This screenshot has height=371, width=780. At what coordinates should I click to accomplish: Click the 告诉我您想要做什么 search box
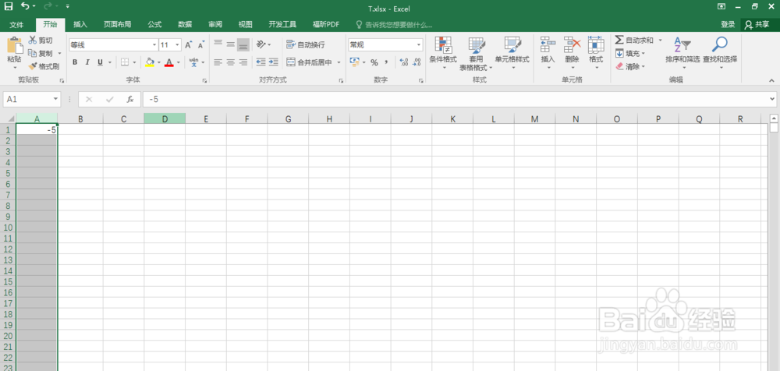coord(395,24)
